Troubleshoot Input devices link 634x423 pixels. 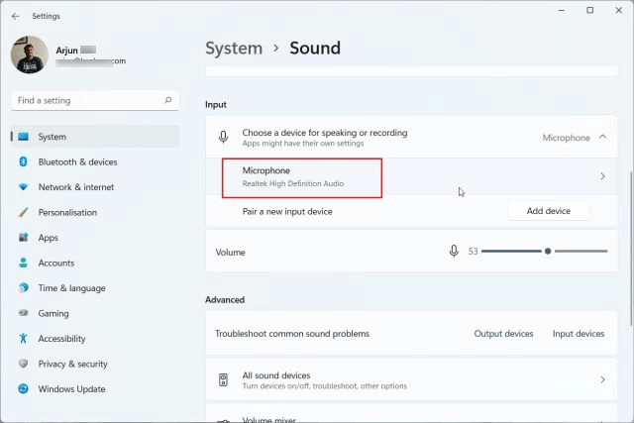(x=578, y=334)
